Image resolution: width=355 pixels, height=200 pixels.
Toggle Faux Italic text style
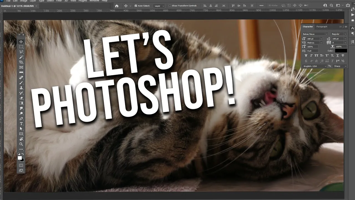pos(311,56)
